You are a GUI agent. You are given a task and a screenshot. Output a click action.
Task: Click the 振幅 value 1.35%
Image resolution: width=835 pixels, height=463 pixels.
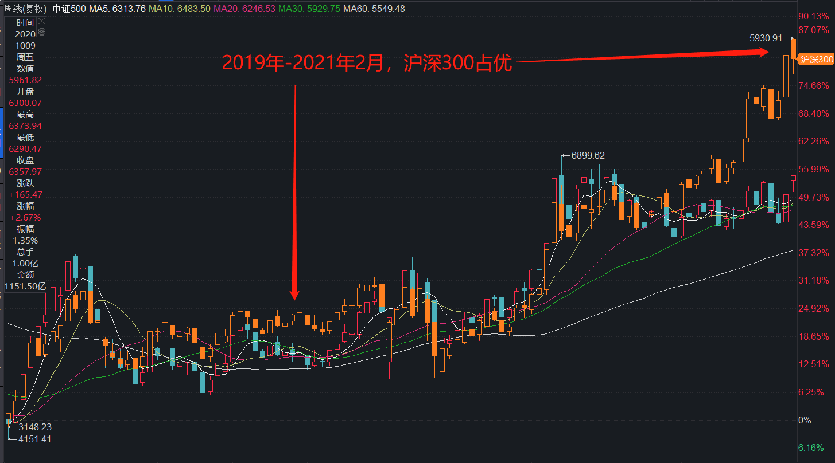point(25,240)
